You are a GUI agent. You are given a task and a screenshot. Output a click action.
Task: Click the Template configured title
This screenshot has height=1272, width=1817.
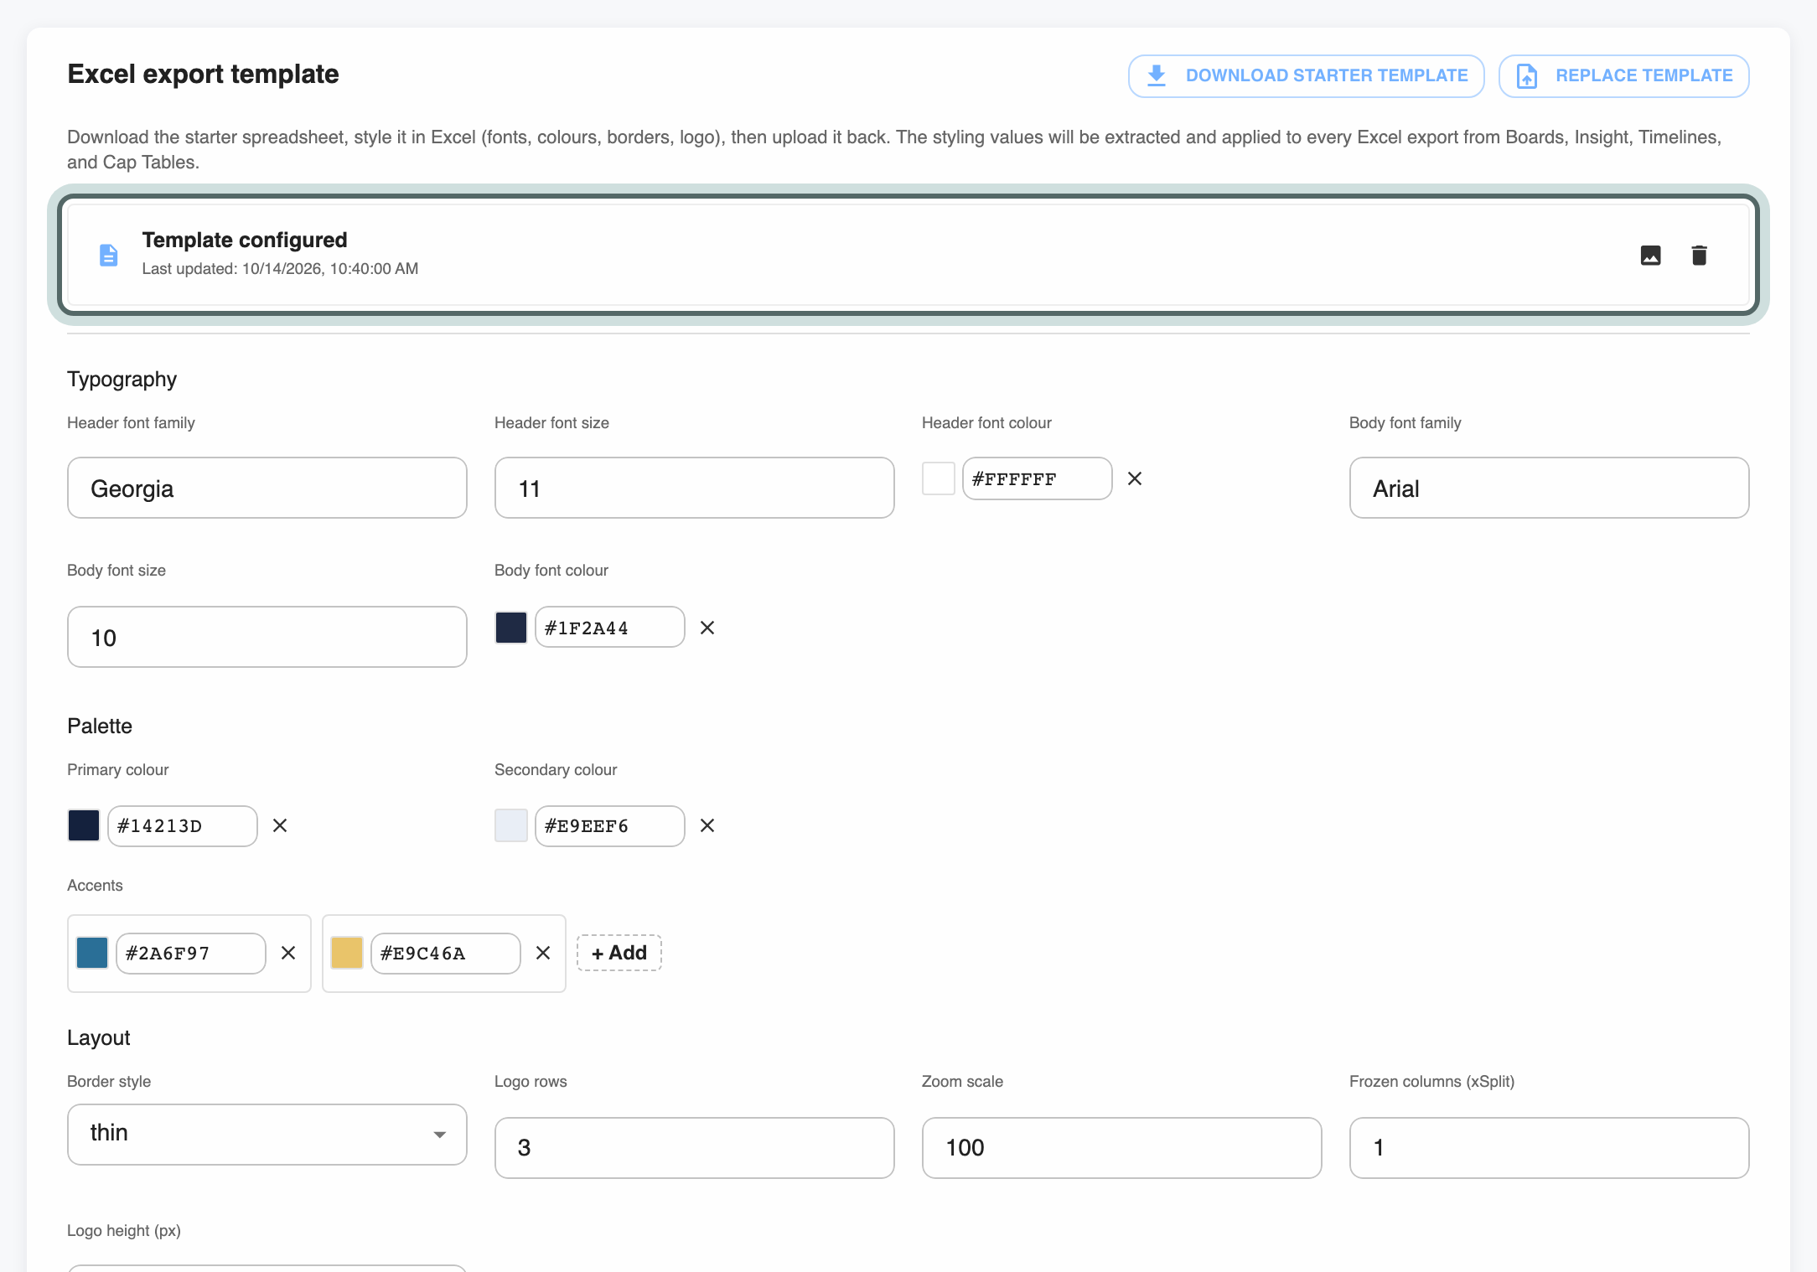(245, 240)
